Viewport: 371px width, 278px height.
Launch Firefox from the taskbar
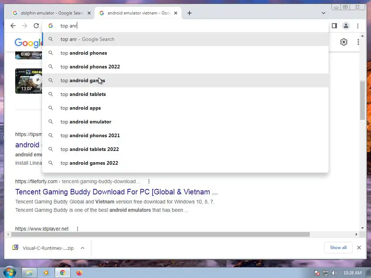[x=79, y=273]
